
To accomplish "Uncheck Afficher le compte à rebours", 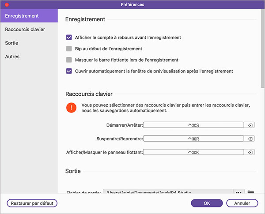I will tap(69, 38).
